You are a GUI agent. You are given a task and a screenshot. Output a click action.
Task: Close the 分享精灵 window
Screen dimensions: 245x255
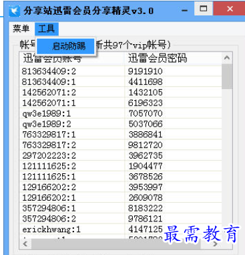[230, 9]
